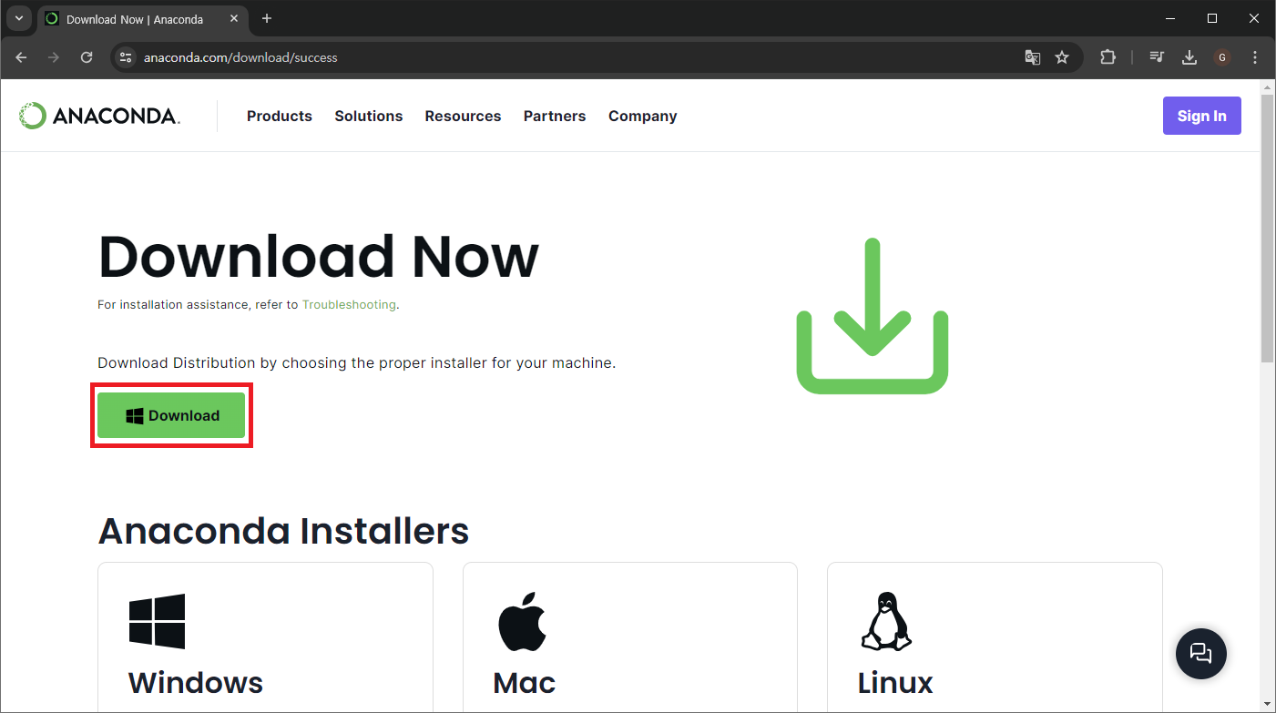Screen dimensions: 1276x713
Task: Open the chat support bubble
Action: tap(1201, 653)
